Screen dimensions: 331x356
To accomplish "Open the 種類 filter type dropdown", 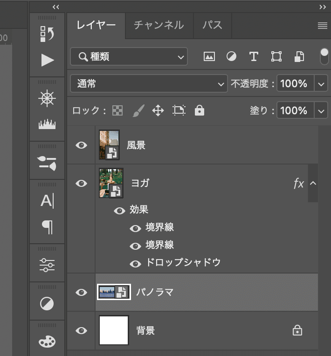I will pyautogui.click(x=129, y=57).
